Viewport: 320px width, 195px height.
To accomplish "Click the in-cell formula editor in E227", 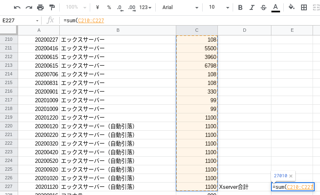I will point(293,187).
